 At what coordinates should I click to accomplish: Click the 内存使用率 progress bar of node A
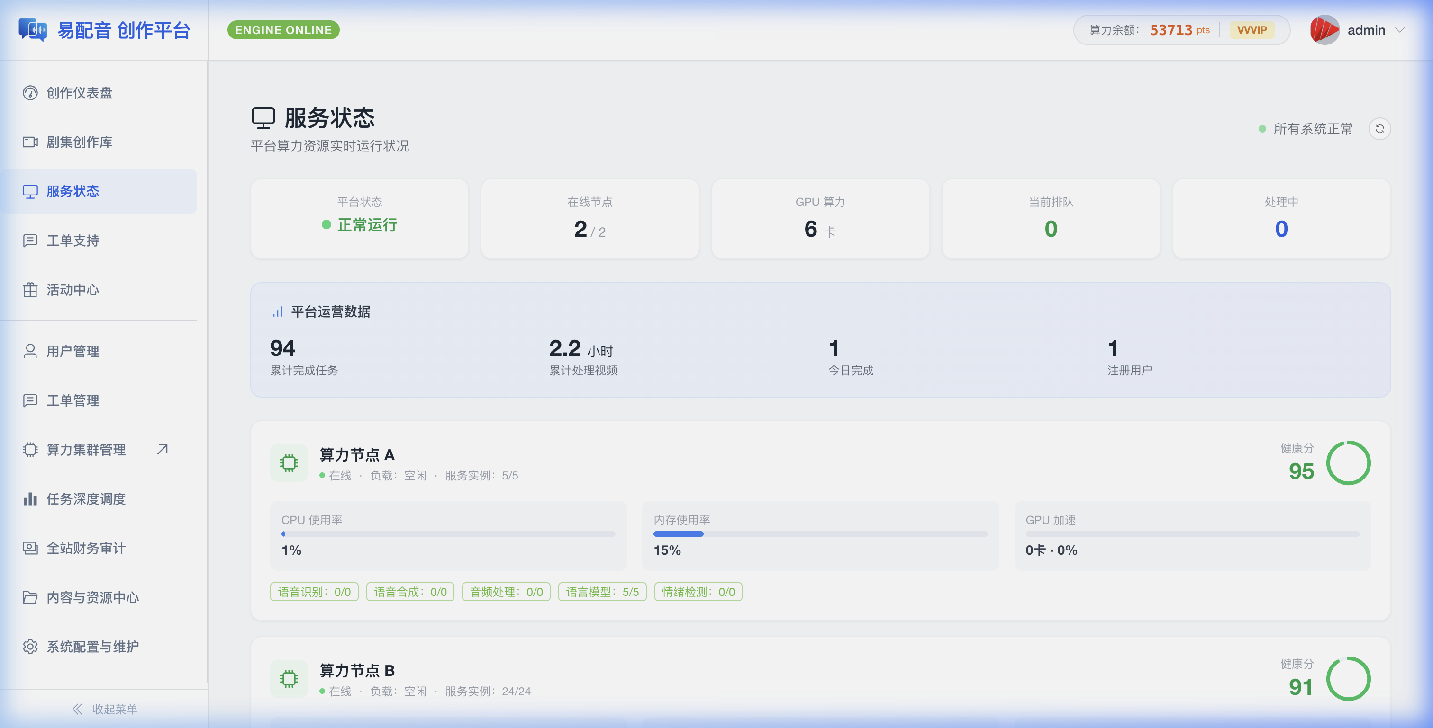pos(820,534)
